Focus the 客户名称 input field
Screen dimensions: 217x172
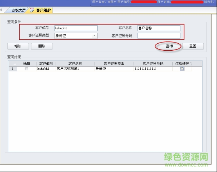click(159, 28)
